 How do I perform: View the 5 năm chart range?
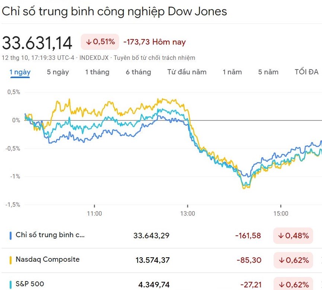click(x=268, y=72)
